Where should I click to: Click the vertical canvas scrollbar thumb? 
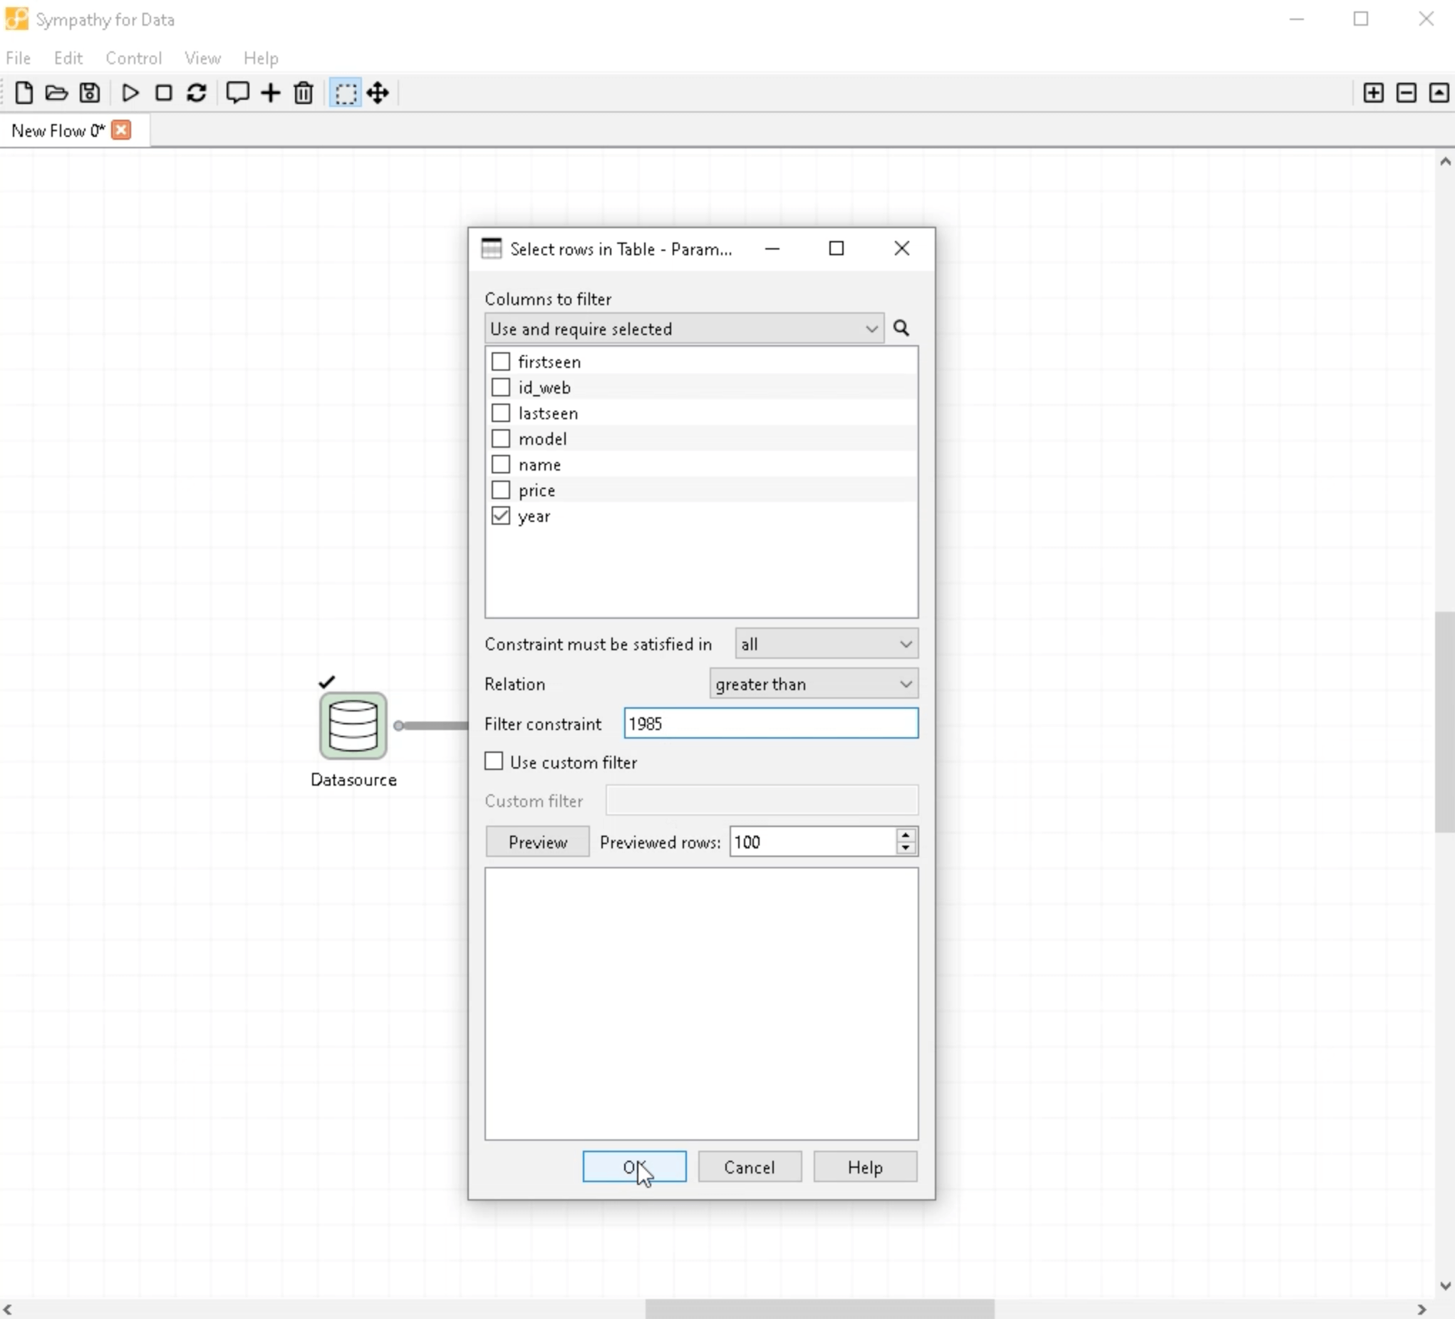pos(1444,722)
